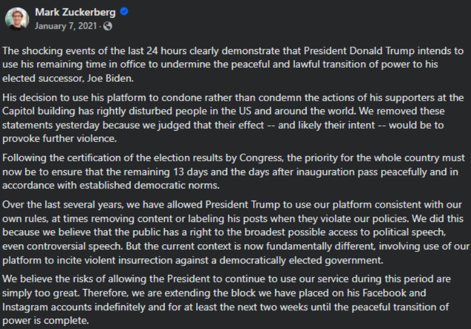Click the Mark Zuckerberg author name

coord(75,12)
